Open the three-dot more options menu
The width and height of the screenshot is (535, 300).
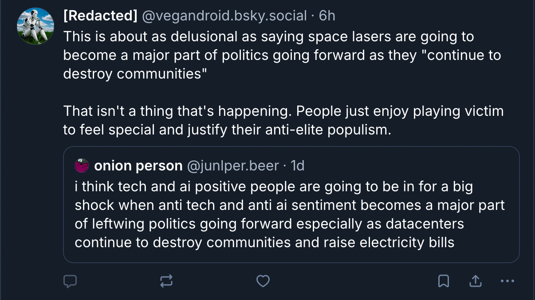pyautogui.click(x=507, y=280)
